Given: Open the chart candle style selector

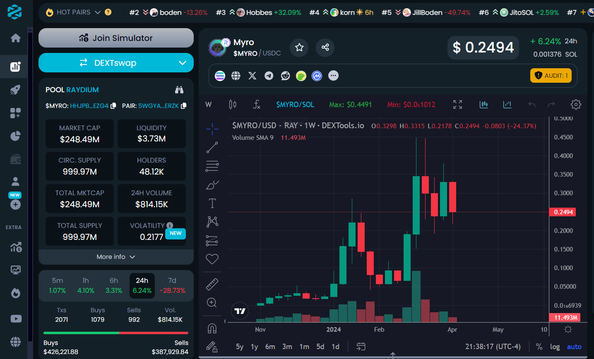Looking at the screenshot, I should 233,105.
